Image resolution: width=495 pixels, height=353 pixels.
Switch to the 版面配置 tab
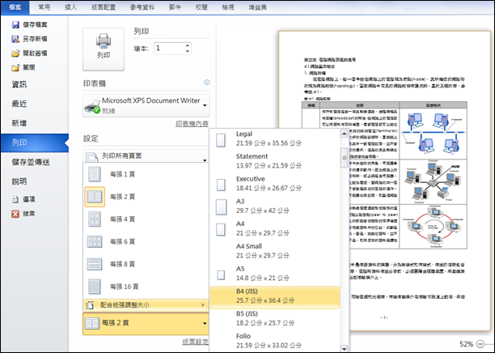(104, 7)
